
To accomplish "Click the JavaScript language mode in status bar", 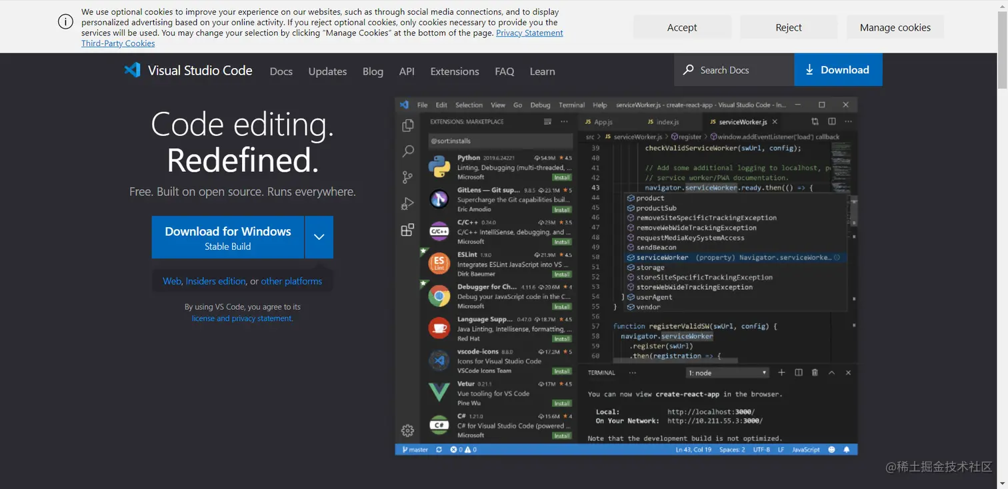I will coord(806,450).
